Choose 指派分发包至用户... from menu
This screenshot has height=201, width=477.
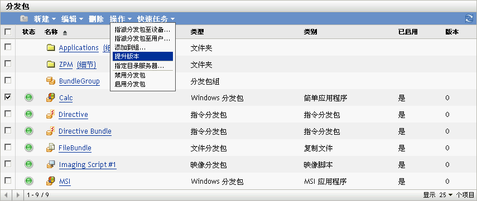coord(143,39)
